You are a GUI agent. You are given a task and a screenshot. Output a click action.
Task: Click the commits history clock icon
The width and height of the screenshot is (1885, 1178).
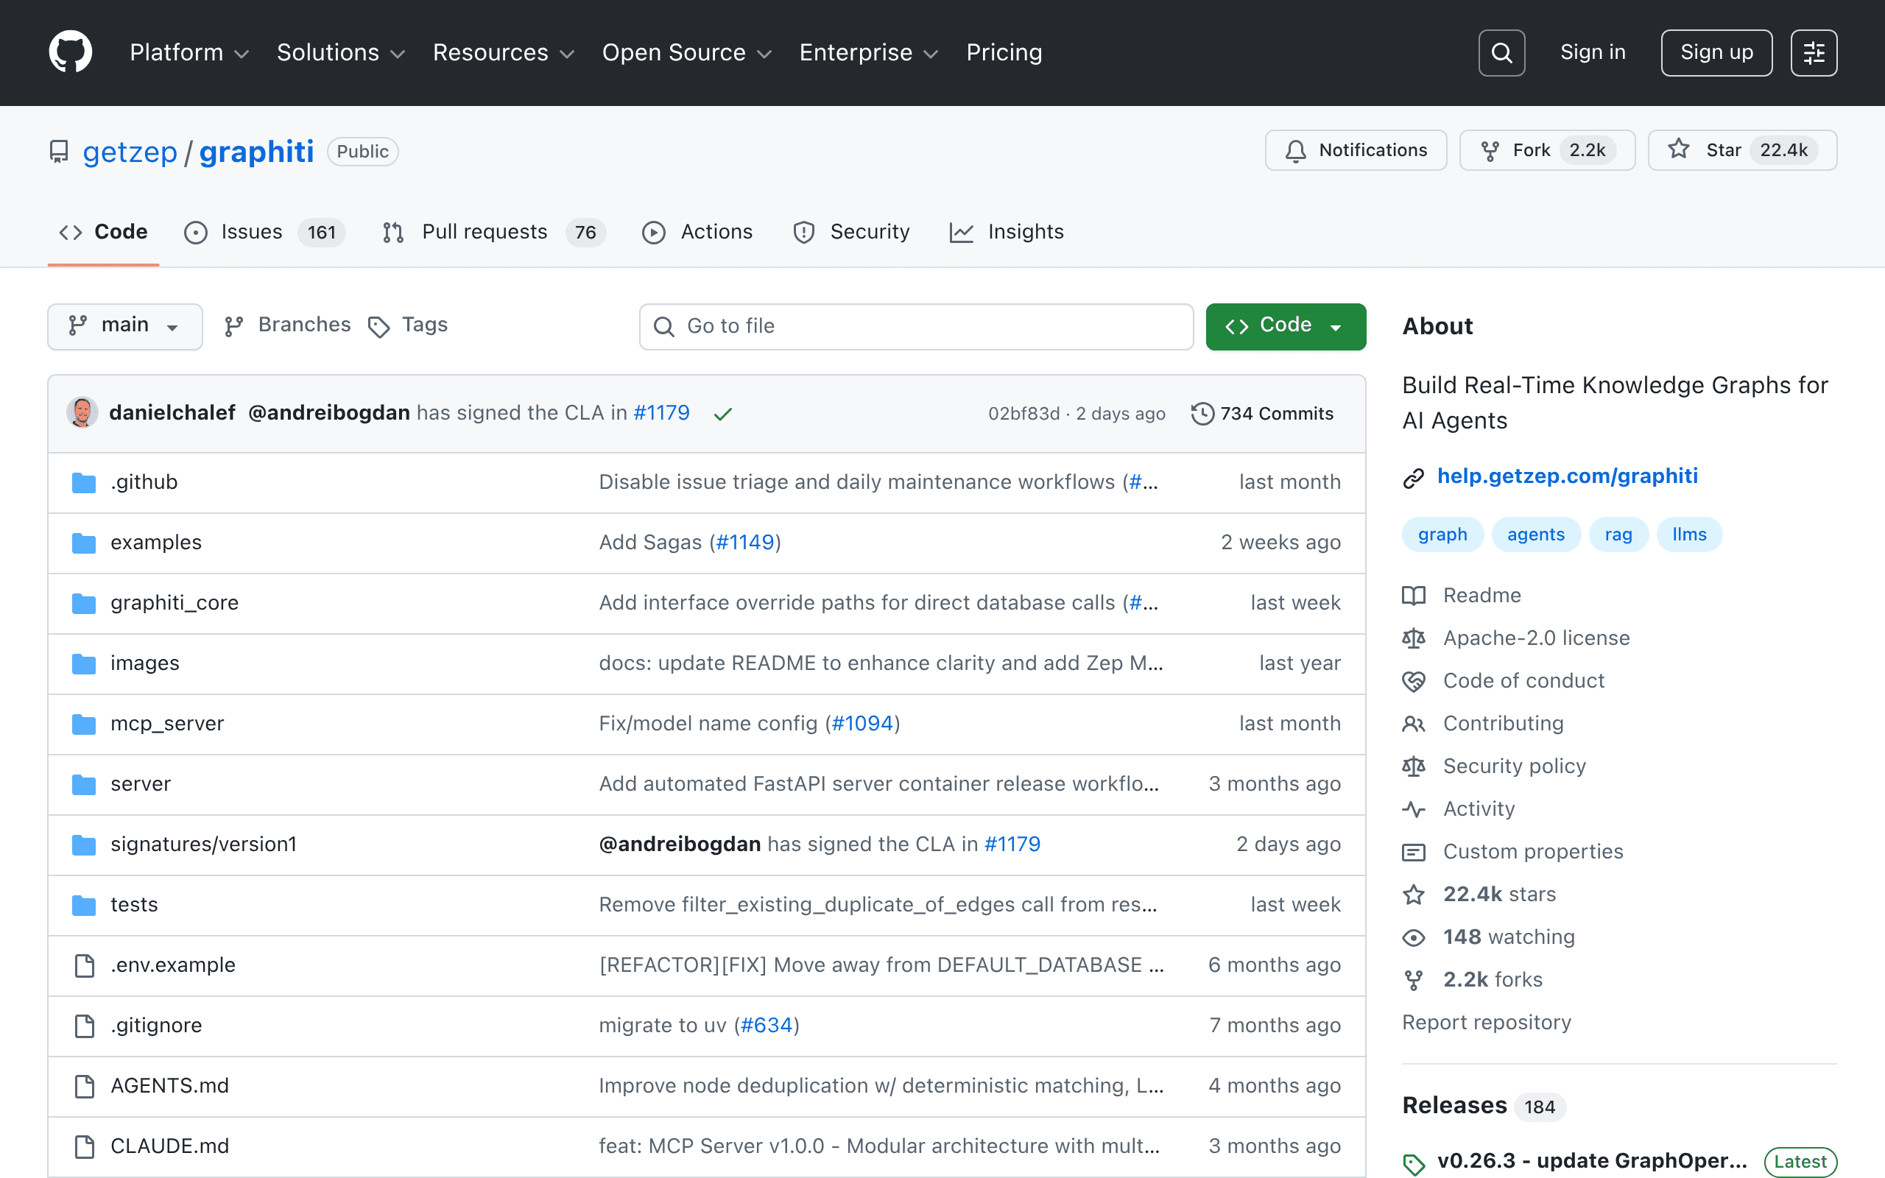coord(1202,414)
